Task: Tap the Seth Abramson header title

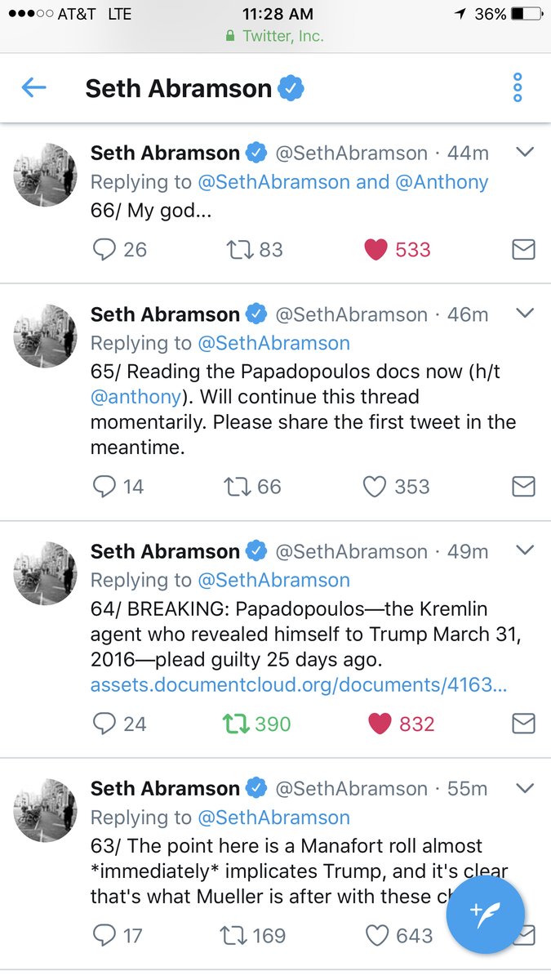Action: pos(179,87)
